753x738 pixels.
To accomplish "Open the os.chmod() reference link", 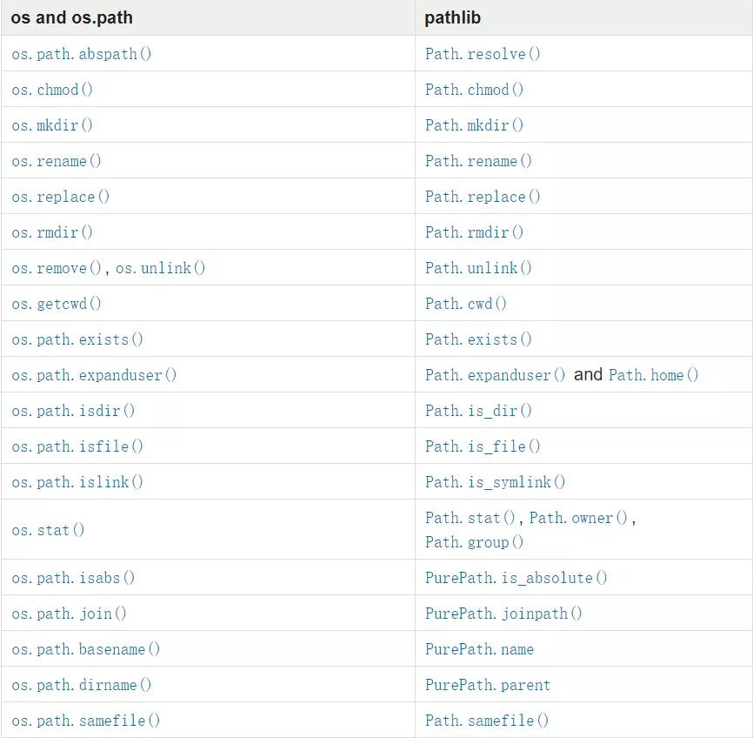I will pos(52,90).
